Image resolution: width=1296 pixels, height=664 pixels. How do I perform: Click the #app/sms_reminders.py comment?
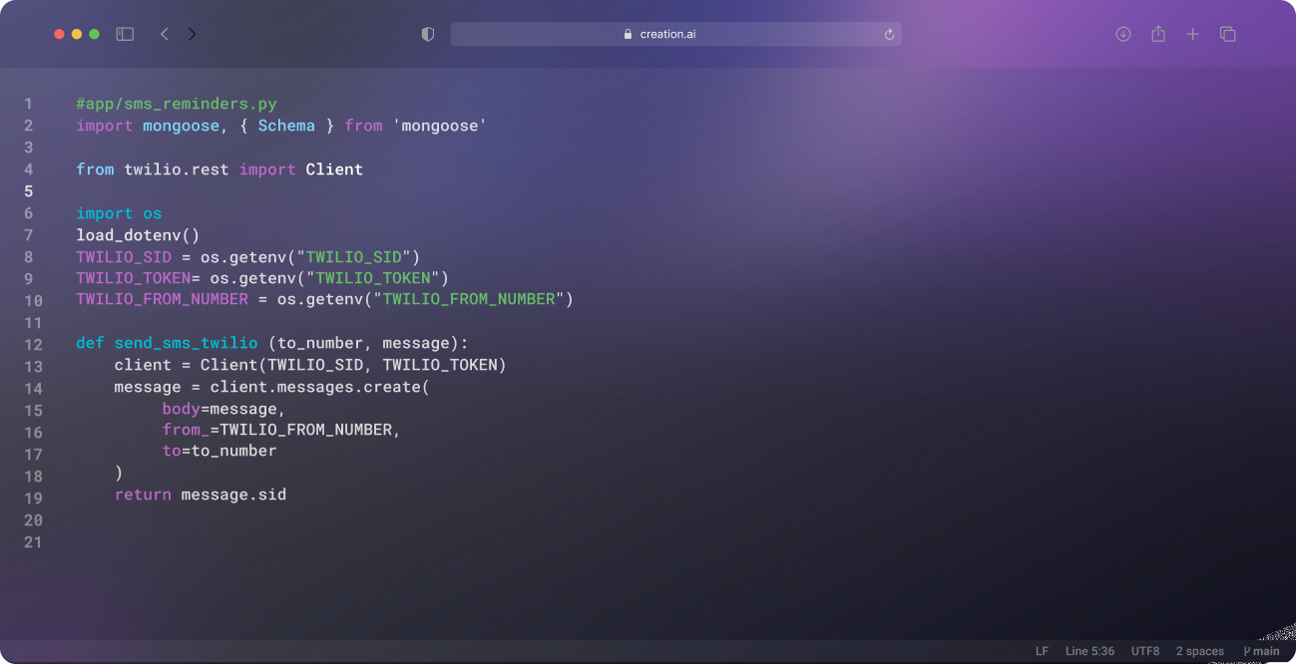pos(177,104)
